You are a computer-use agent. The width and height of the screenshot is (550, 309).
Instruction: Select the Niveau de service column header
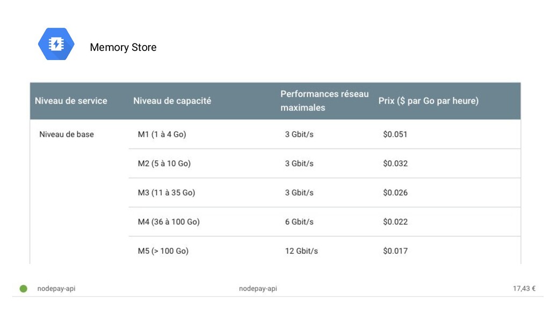pyautogui.click(x=71, y=101)
